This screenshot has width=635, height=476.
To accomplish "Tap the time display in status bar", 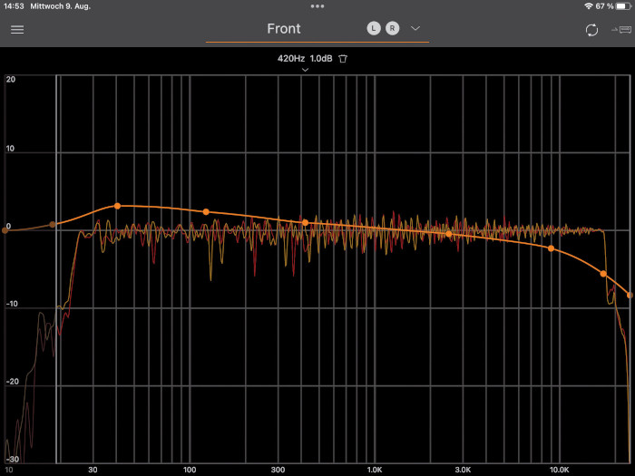I will [13, 6].
